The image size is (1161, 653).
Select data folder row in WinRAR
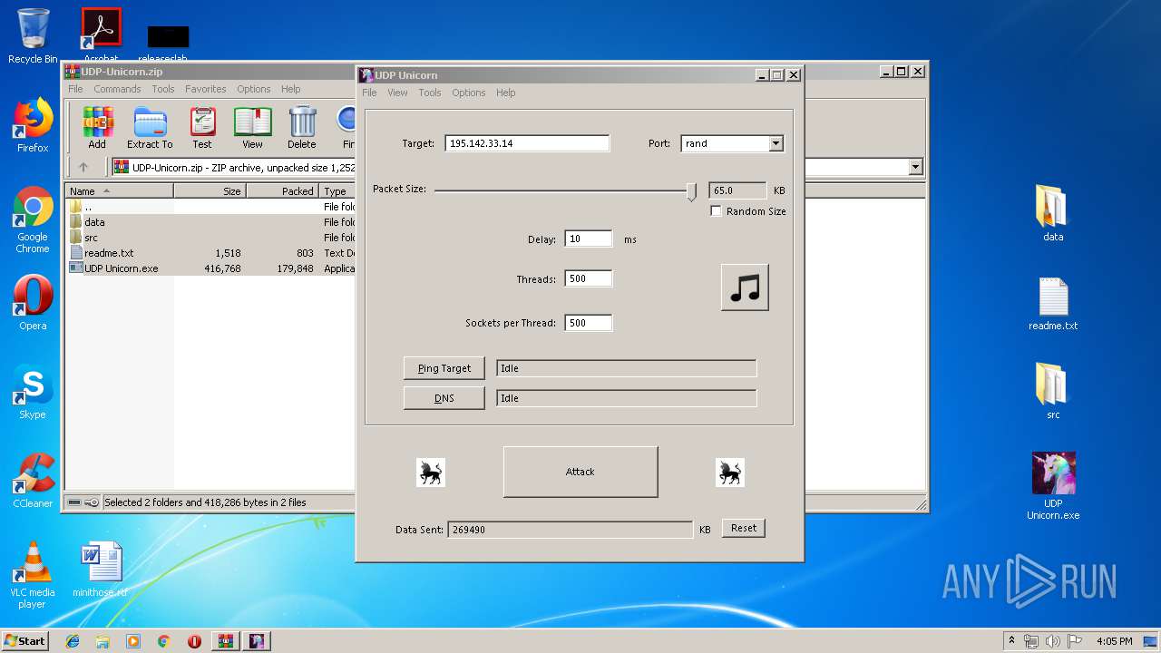[211, 222]
